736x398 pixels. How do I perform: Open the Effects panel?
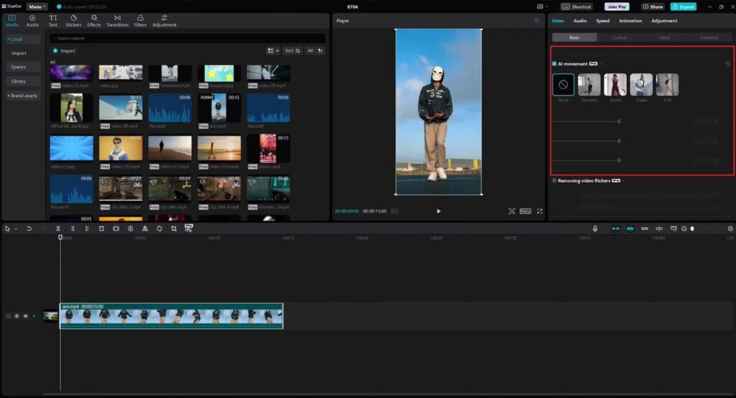coord(94,21)
